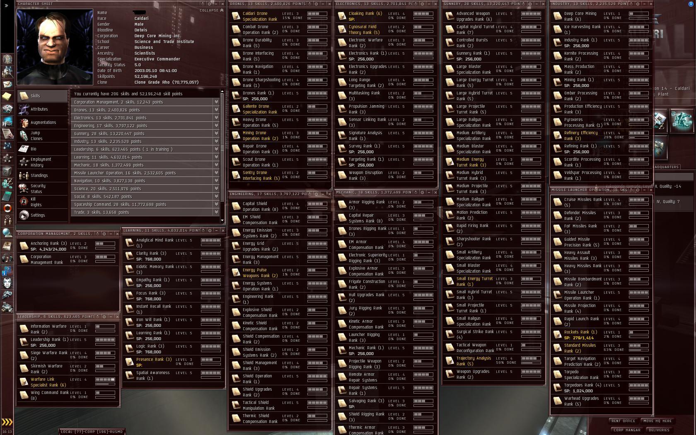Collapse the character info header

(212, 10)
